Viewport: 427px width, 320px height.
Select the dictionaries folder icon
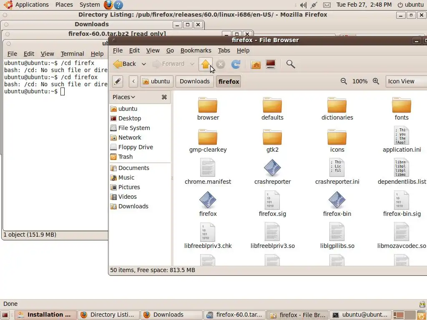click(337, 105)
